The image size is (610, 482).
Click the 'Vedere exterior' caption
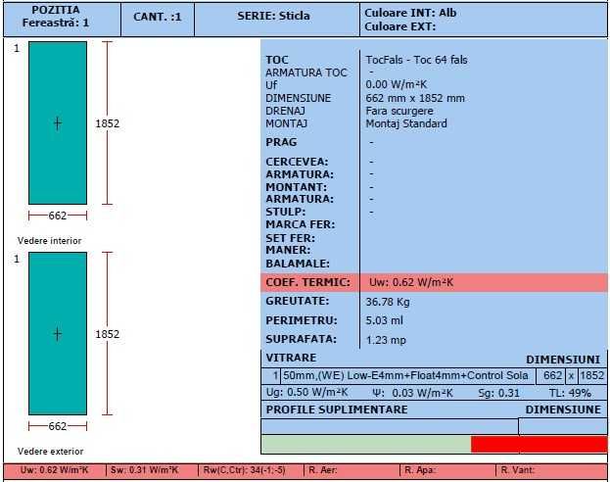tap(50, 452)
